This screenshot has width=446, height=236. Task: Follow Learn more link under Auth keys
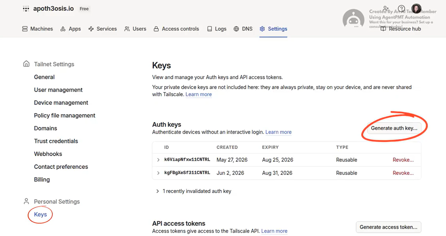pos(278,132)
